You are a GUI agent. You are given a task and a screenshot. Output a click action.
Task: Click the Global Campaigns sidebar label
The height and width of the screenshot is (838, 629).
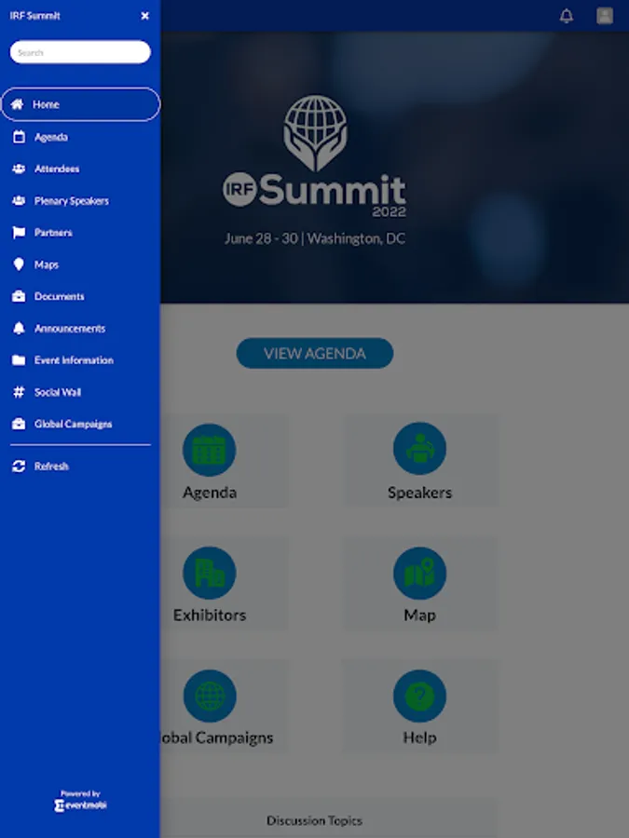click(x=74, y=424)
